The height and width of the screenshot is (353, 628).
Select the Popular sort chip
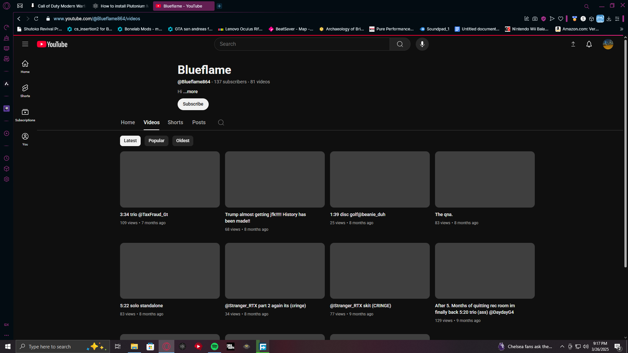(x=156, y=141)
